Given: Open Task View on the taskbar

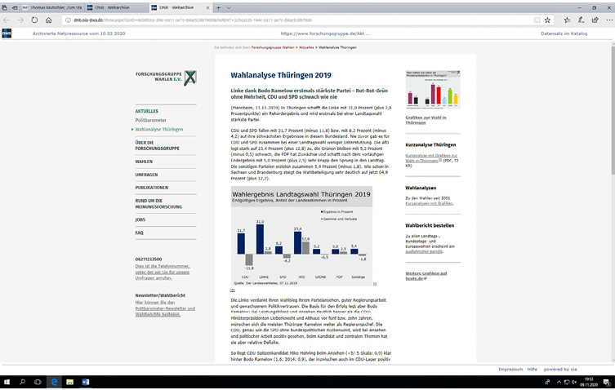Looking at the screenshot, I should (x=38, y=382).
